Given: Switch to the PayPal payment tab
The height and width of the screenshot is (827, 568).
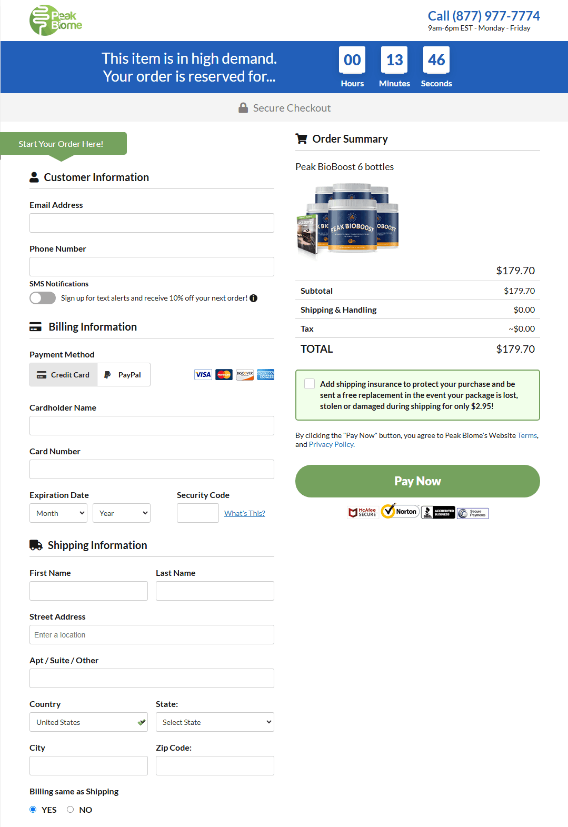Looking at the screenshot, I should [x=123, y=374].
